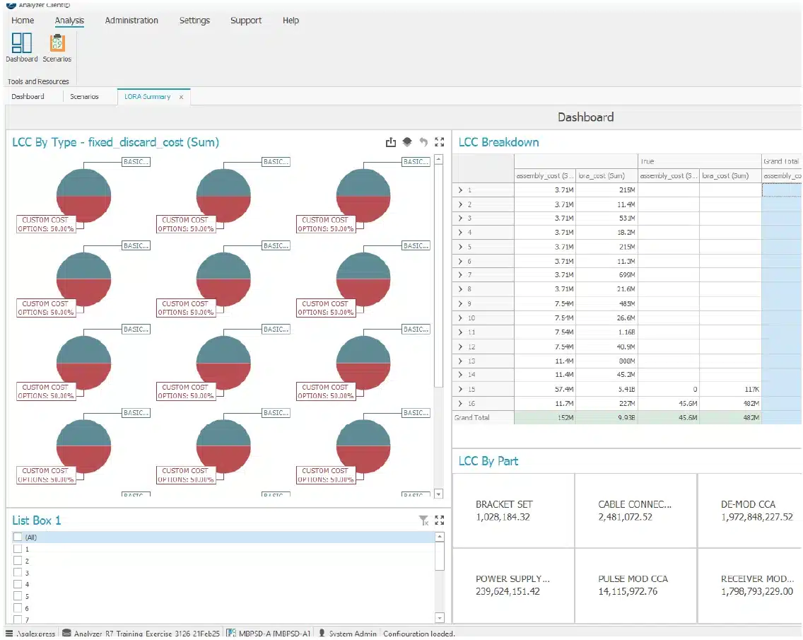This screenshot has width=803, height=640.
Task: Click the System Admin user icon
Action: (322, 634)
